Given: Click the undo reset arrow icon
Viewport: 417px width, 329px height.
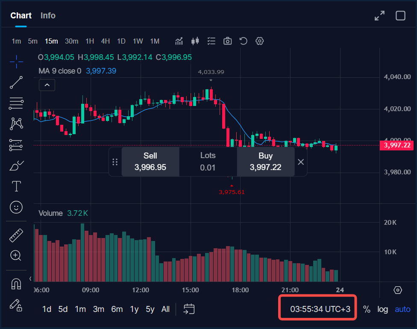Looking at the screenshot, I should pos(244,41).
